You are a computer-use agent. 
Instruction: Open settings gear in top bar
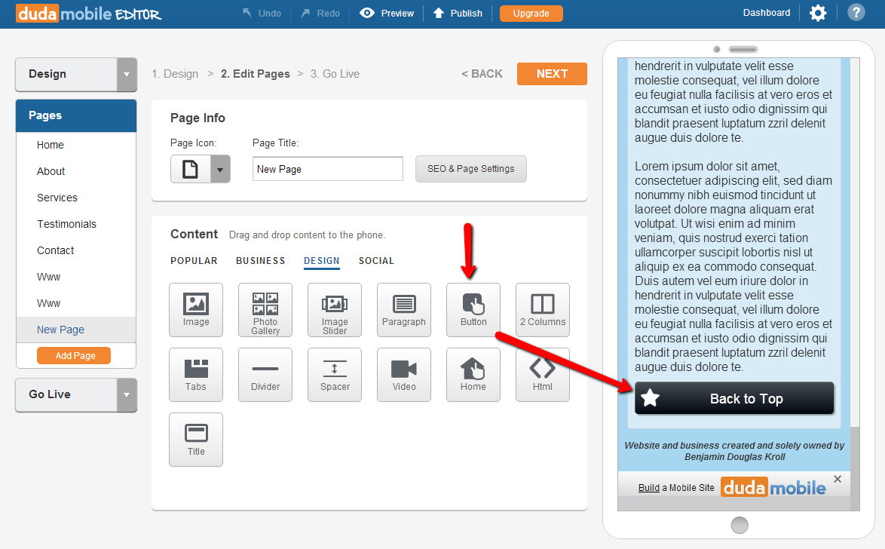[x=818, y=13]
